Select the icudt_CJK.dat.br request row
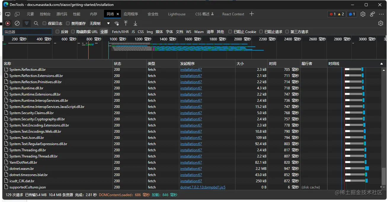 pos(192,181)
